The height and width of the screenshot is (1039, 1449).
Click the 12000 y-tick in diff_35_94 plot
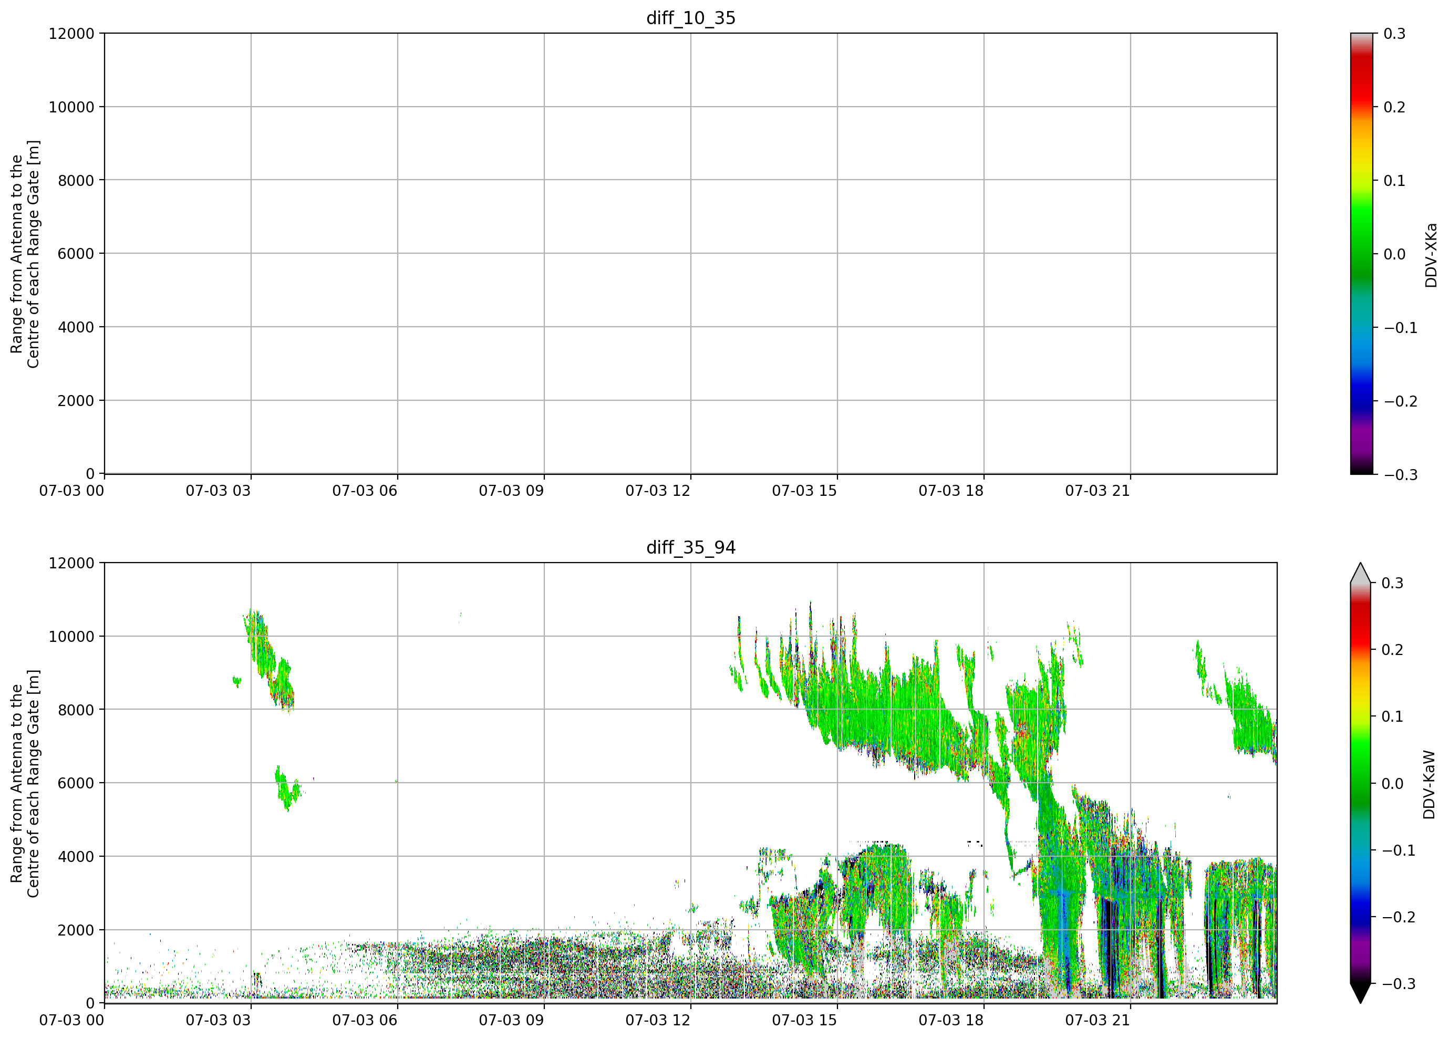pos(71,563)
